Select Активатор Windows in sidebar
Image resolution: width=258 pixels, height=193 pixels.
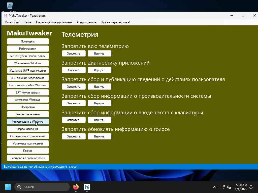click(x=28, y=100)
